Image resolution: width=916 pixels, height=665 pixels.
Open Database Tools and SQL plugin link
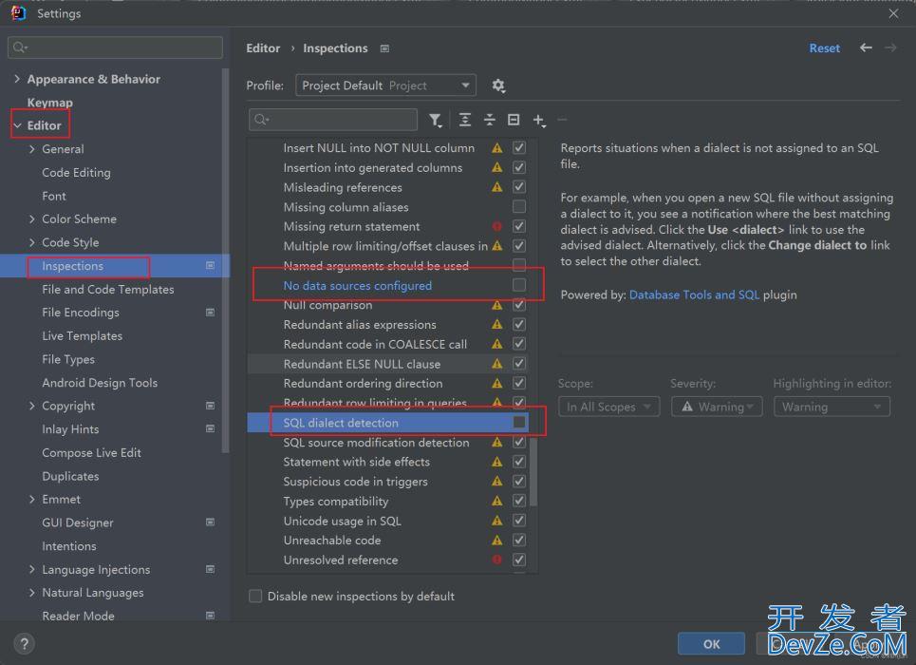pos(694,294)
